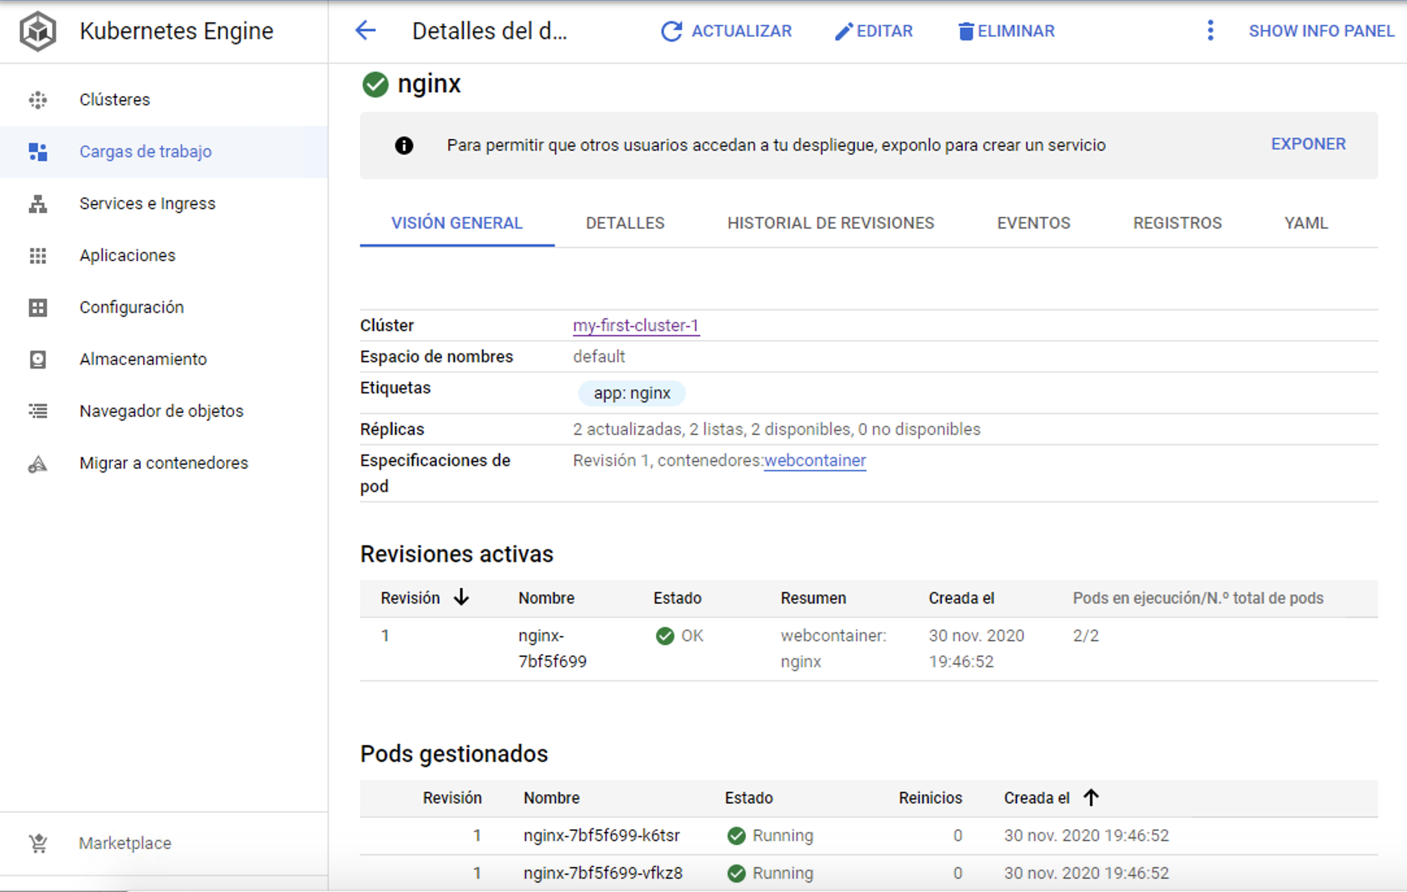The height and width of the screenshot is (892, 1407).
Task: Click the OK status check icon
Action: pyautogui.click(x=665, y=636)
